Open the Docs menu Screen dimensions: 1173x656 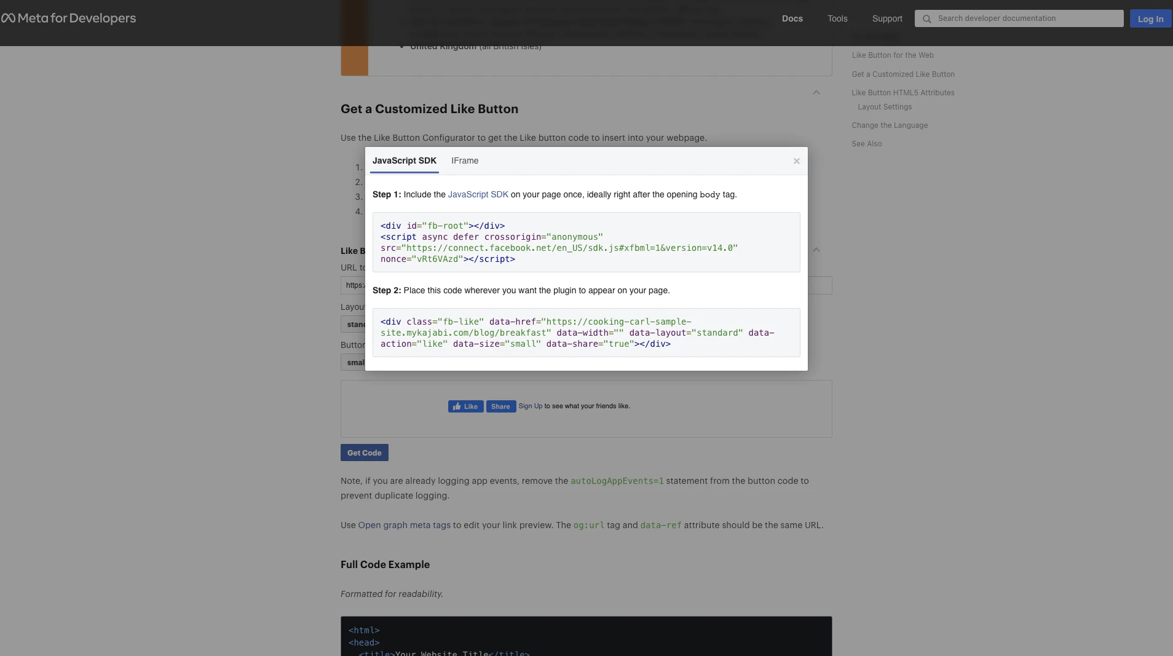[x=792, y=18]
